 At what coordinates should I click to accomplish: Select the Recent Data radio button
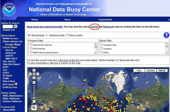coord(29,35)
